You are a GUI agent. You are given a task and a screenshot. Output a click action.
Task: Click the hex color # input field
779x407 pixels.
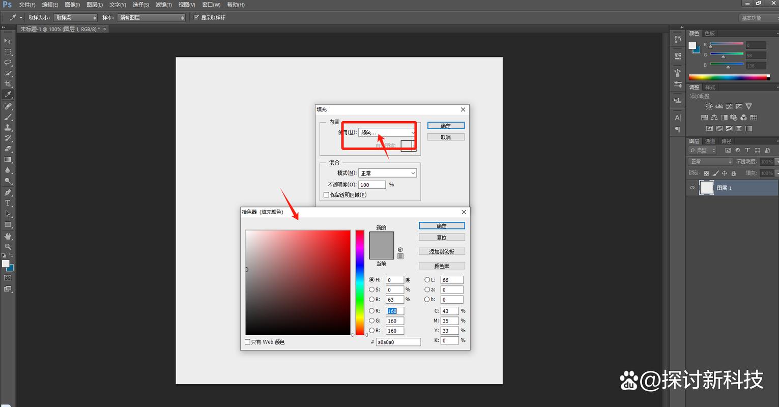(398, 342)
